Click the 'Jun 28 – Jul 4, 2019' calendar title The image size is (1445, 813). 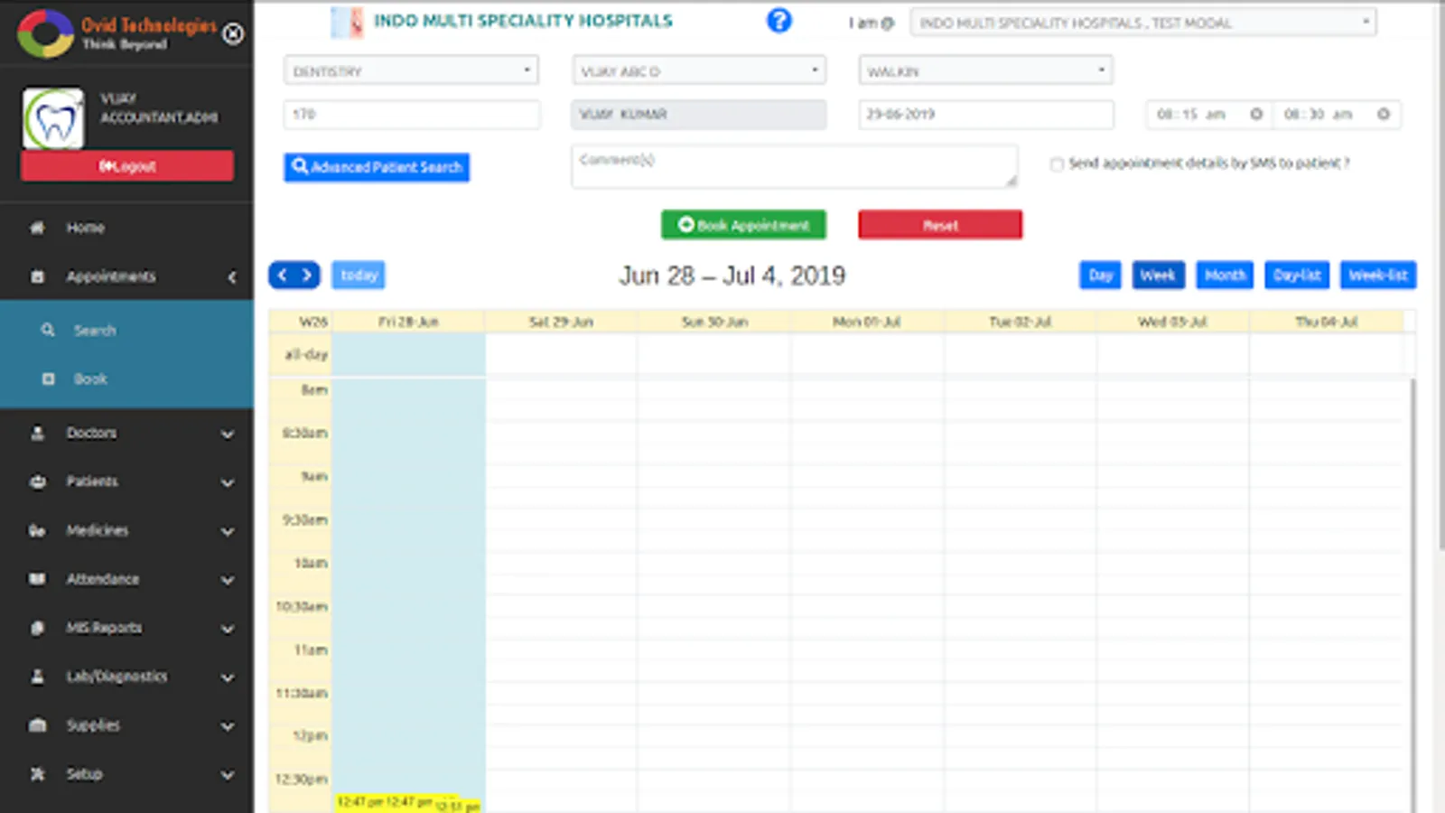click(732, 276)
